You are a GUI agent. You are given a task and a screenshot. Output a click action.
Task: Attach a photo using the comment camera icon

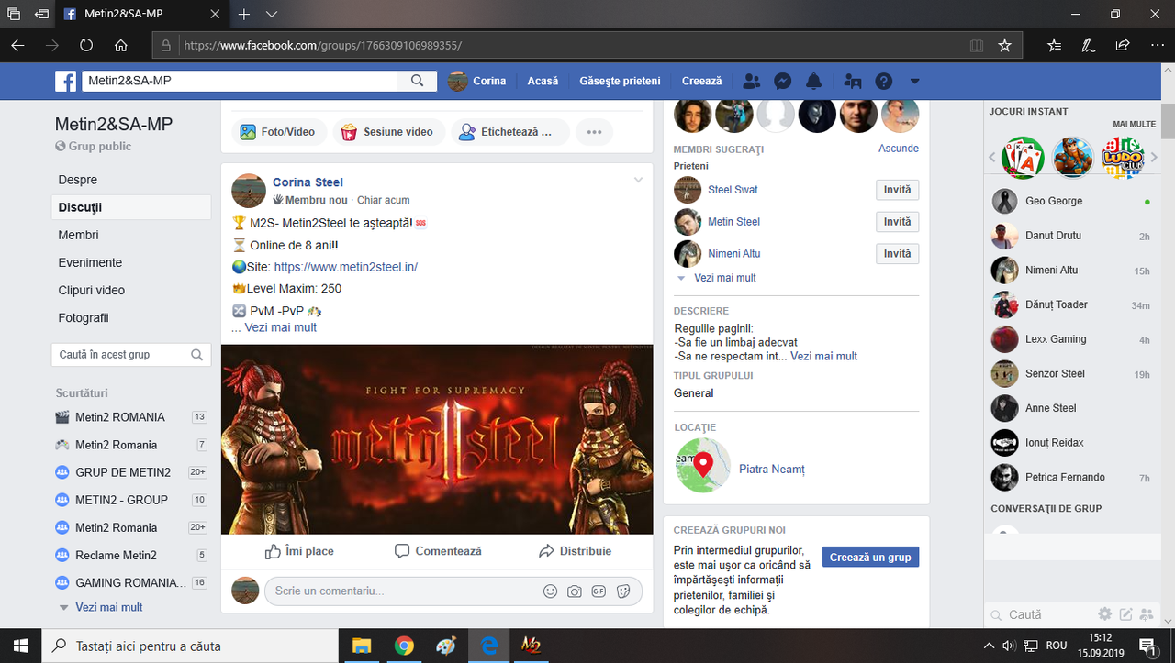(575, 591)
